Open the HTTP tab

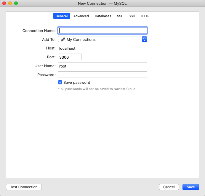145,16
